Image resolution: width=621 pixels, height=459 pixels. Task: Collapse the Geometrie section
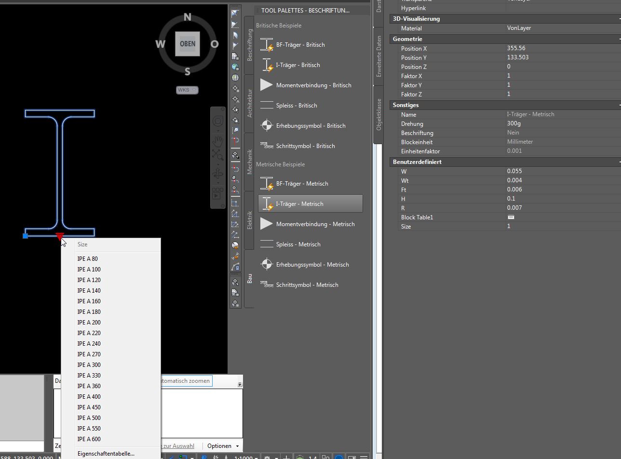click(x=619, y=39)
